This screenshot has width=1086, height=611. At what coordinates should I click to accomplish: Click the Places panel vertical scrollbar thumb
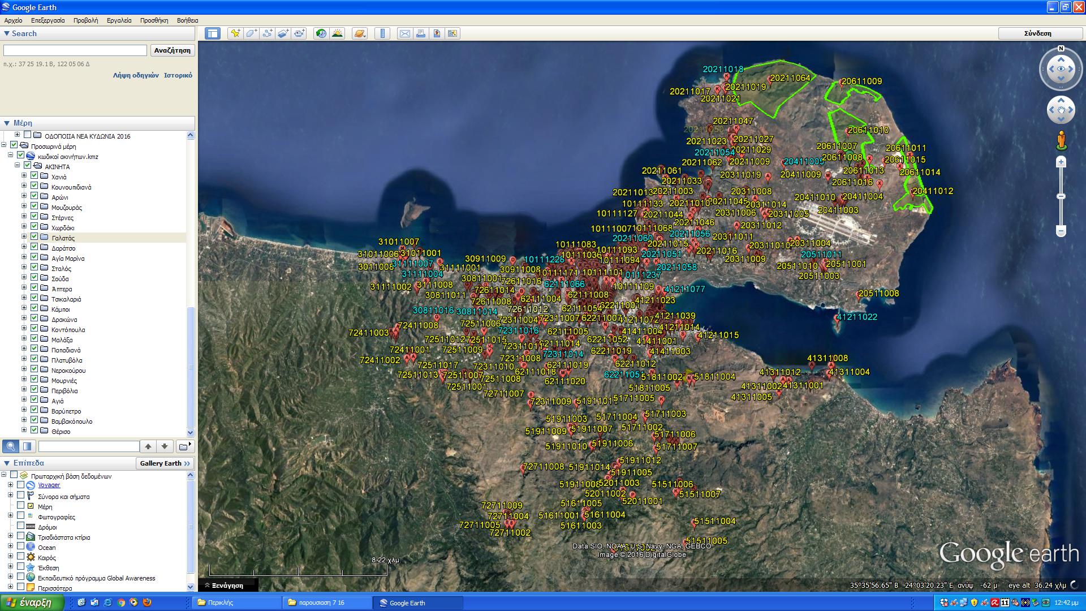pyautogui.click(x=191, y=368)
